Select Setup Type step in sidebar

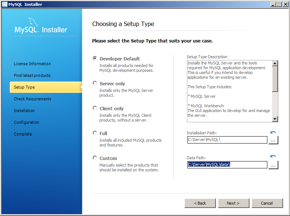pos(46,87)
